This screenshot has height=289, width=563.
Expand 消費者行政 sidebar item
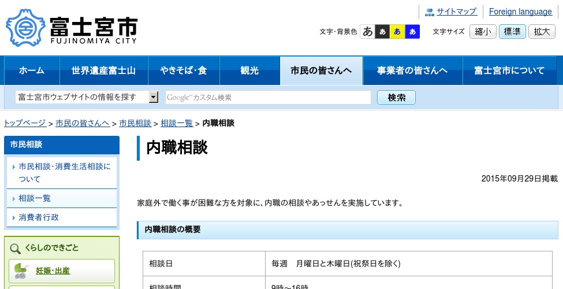coord(39,217)
